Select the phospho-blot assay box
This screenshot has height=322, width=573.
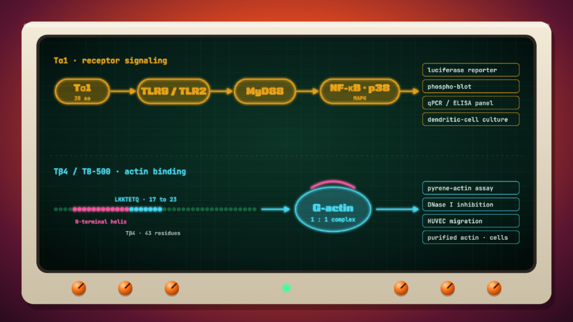tap(471, 87)
